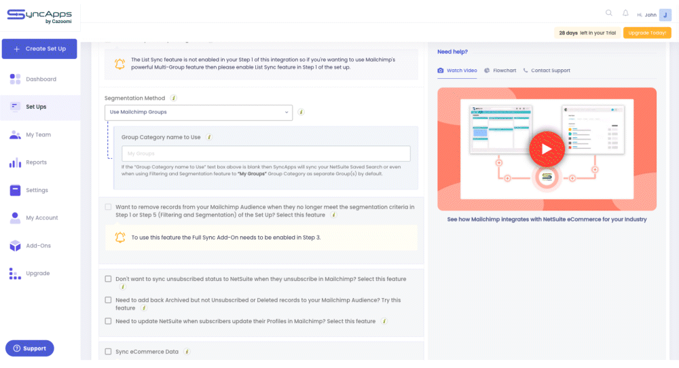Click info icon for Group Category name
Screen dimensions: 679x368
click(209, 137)
